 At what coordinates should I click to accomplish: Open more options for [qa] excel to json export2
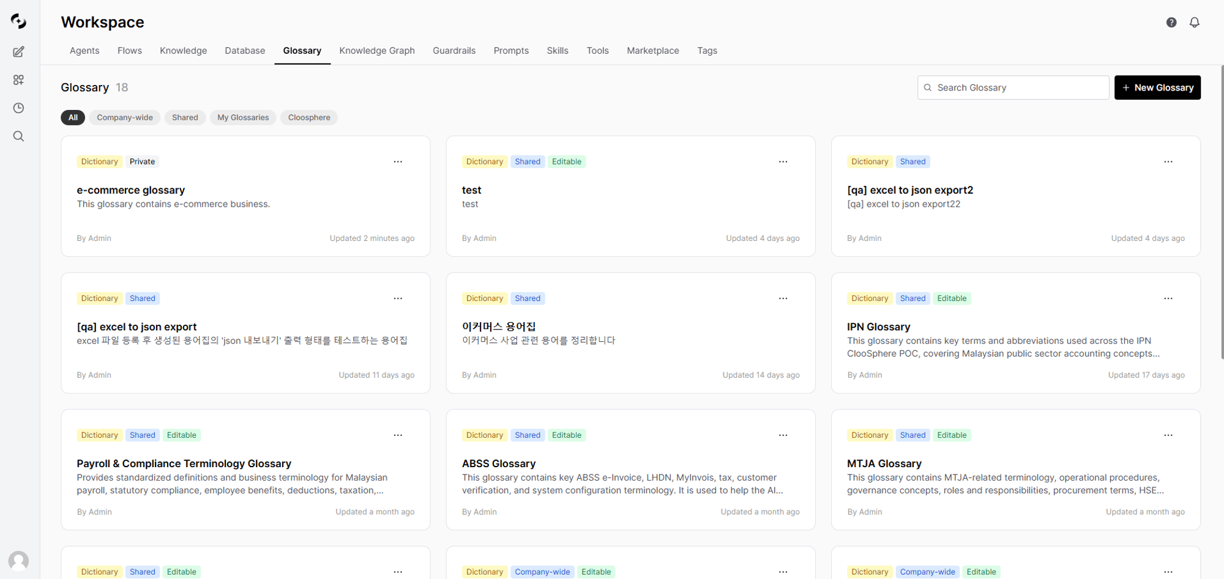1168,162
